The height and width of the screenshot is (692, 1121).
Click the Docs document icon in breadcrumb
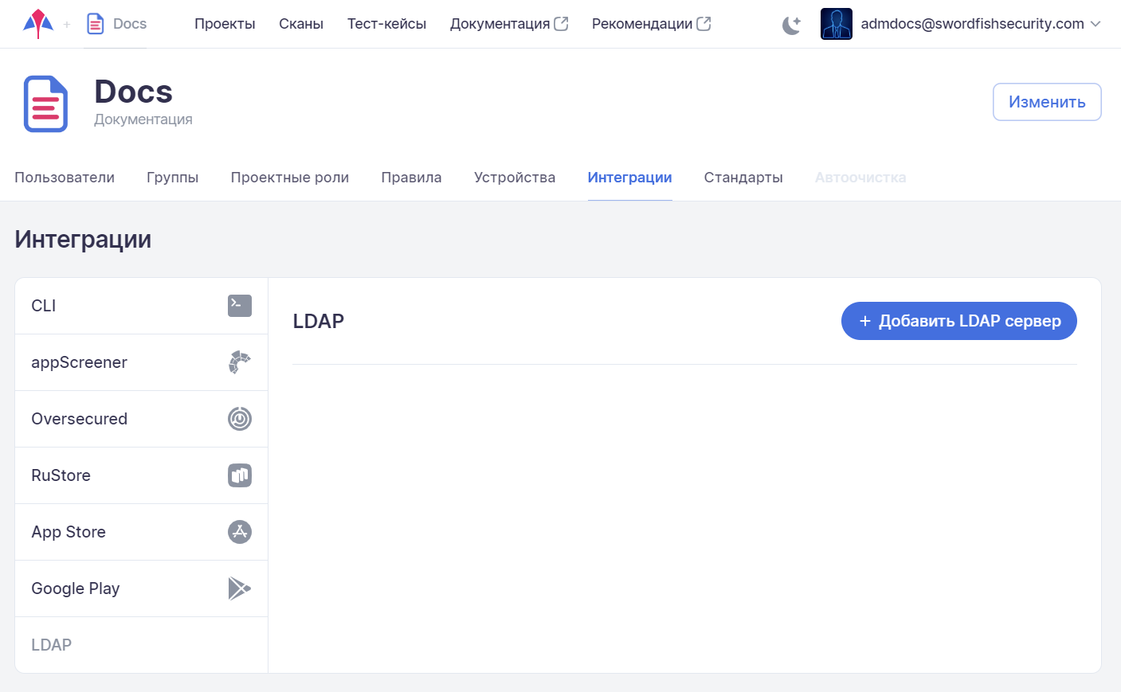(95, 24)
